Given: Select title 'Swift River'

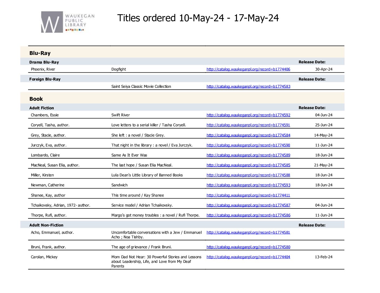Looking at the screenshot, I should coord(120,115).
